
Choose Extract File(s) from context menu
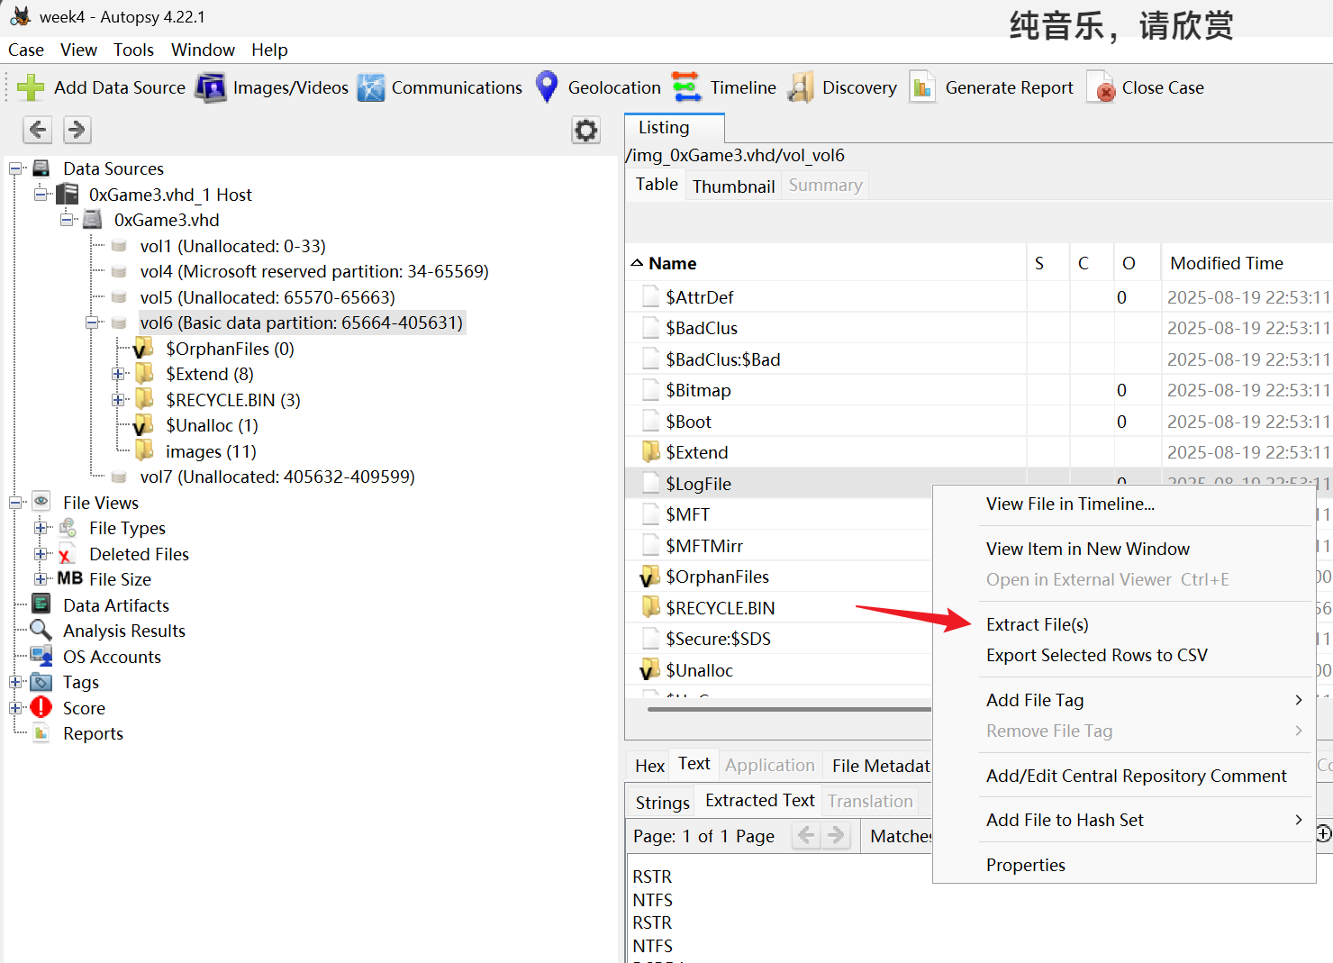click(x=1037, y=624)
